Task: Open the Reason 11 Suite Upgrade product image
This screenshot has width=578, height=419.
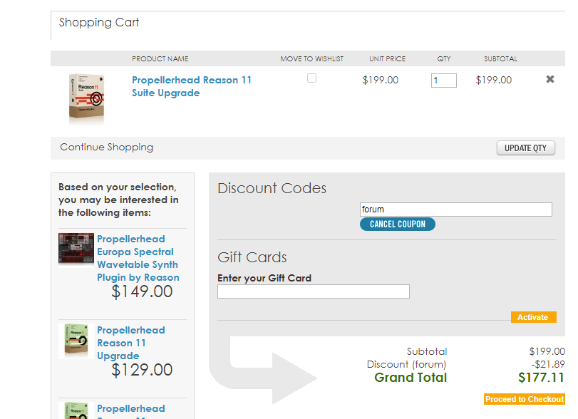Action: [87, 98]
